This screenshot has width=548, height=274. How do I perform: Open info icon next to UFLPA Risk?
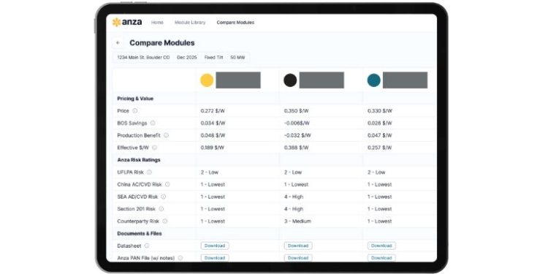pos(149,172)
